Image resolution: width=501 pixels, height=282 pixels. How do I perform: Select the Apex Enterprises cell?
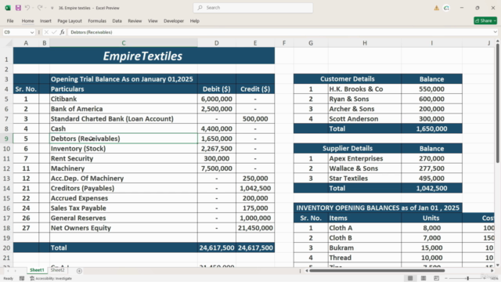[365, 158]
